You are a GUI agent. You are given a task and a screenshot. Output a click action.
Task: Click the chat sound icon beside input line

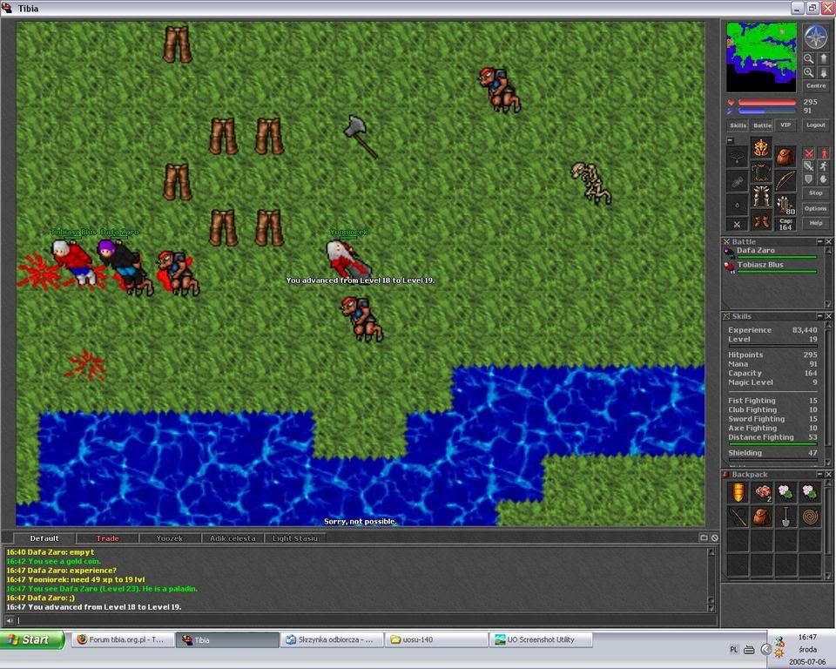9,620
